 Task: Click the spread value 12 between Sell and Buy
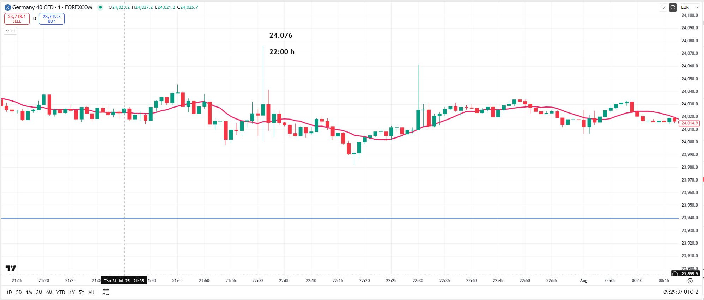click(x=34, y=19)
